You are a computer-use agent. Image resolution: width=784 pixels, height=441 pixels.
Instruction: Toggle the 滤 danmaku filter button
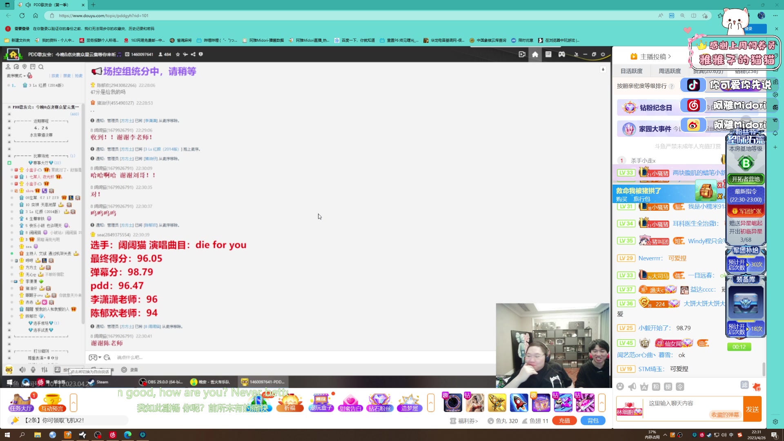pyautogui.click(x=744, y=385)
